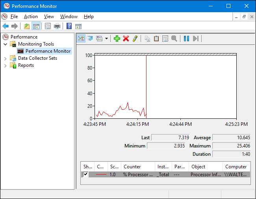Screen dimensions: 256x199
Task: Select Performance root node in tree
Action: [x=24, y=37]
